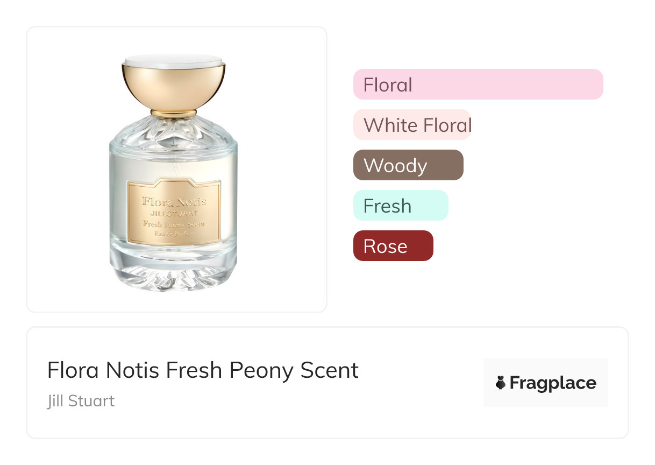Click the white top of the bottle cap
655x465 pixels.
point(173,60)
